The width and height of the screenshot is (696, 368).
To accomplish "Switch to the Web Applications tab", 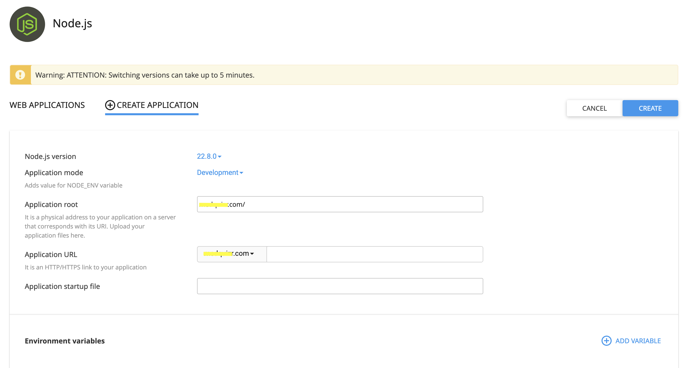I will [x=47, y=105].
